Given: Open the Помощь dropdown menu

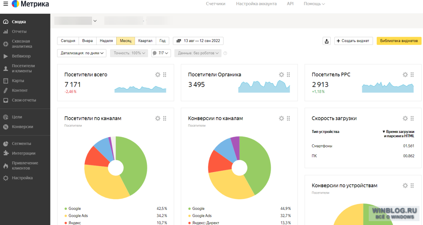Looking at the screenshot, I should pyautogui.click(x=314, y=4).
